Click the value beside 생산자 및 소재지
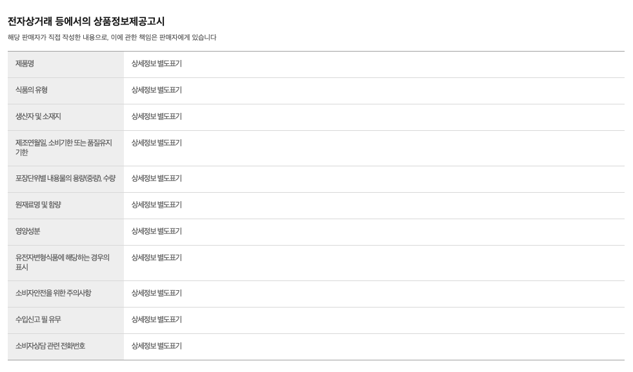The image size is (633, 372). [157, 117]
